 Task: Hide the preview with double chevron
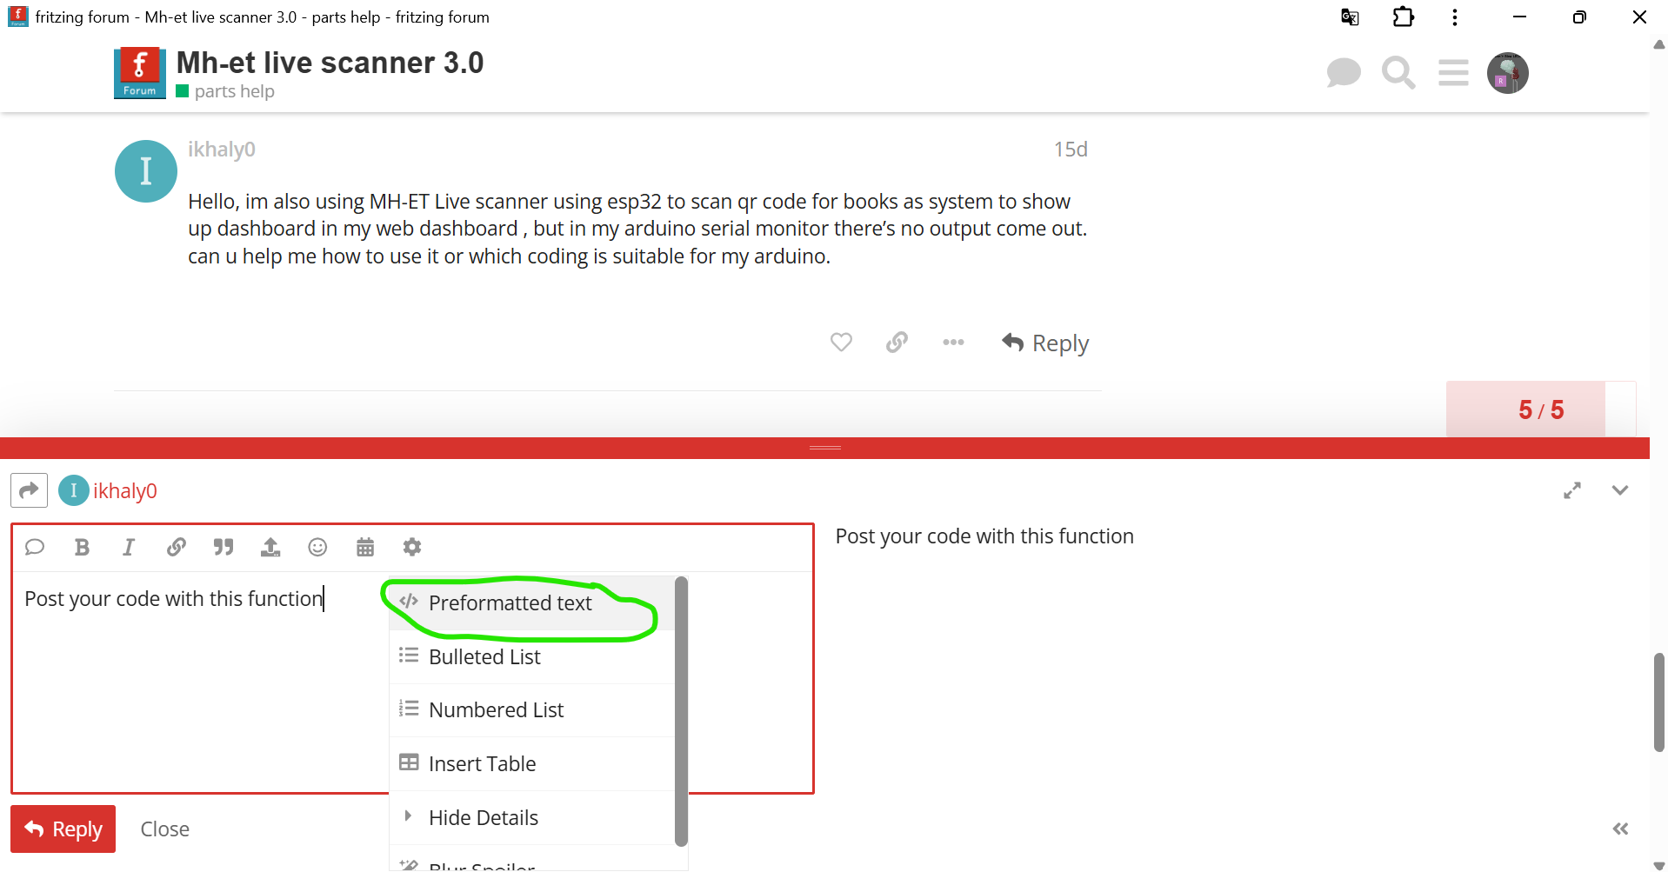point(1620,829)
